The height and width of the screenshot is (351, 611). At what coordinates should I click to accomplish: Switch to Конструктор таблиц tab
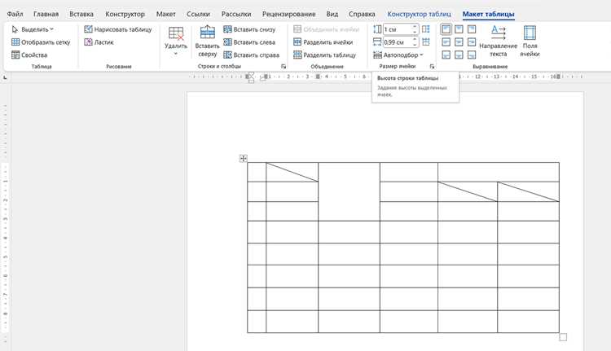tap(419, 14)
